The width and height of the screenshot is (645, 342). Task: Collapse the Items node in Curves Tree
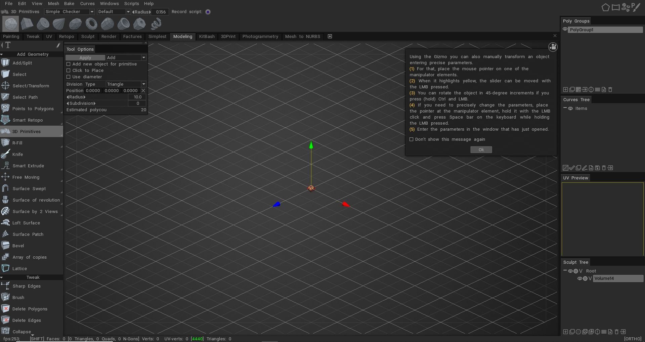565,108
